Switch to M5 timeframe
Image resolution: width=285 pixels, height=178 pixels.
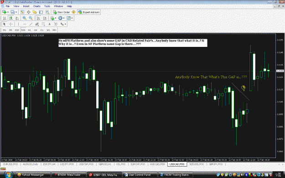[10, 30]
